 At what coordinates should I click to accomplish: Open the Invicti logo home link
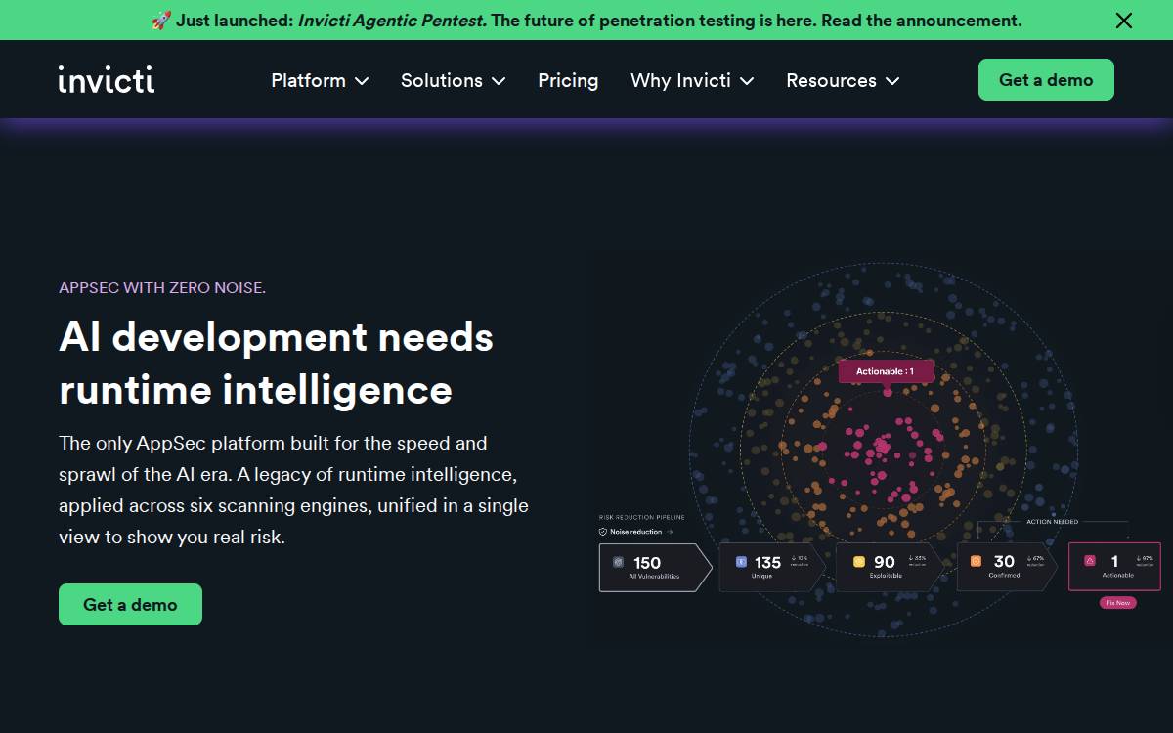pyautogui.click(x=106, y=79)
